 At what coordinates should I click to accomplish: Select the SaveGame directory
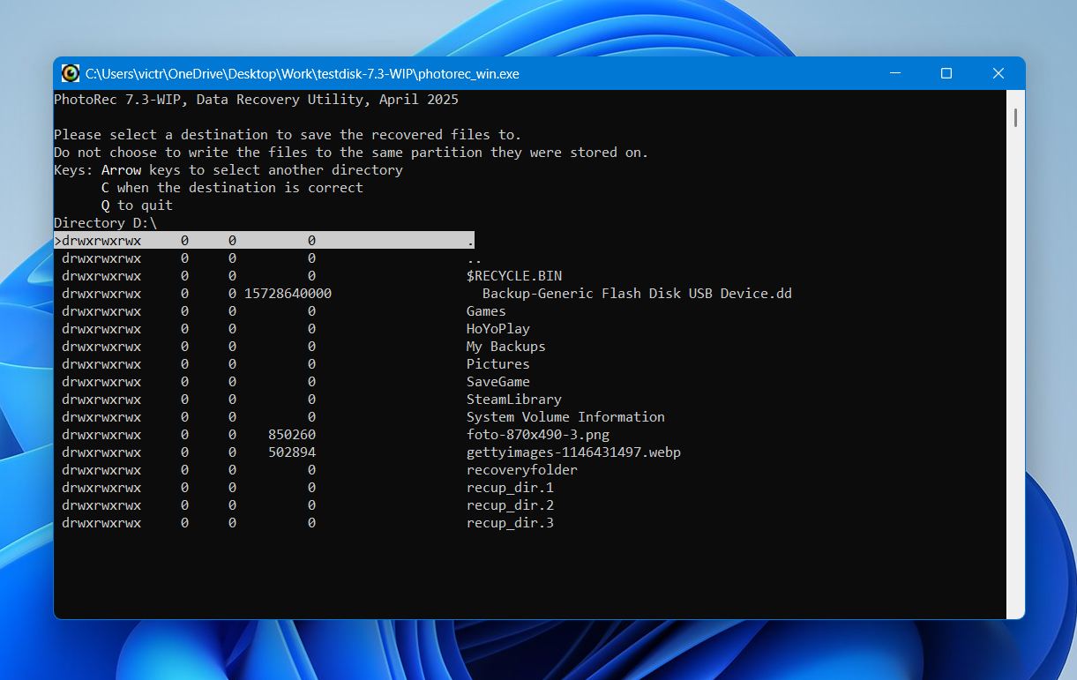(x=497, y=382)
